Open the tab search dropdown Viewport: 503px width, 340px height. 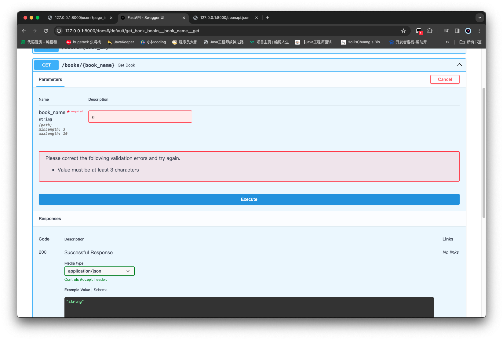click(x=480, y=18)
